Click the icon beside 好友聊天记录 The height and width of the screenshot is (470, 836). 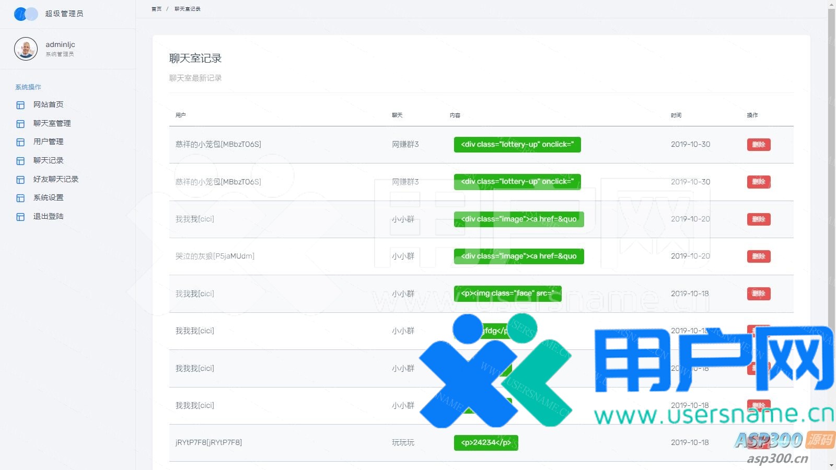20,180
